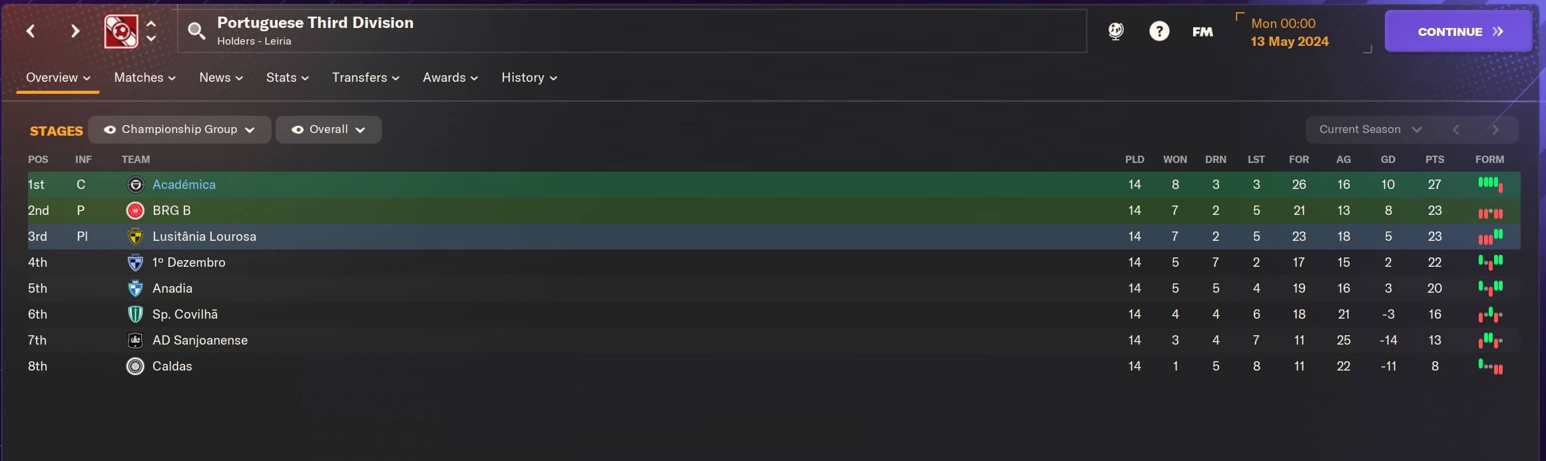This screenshot has width=1546, height=461.
Task: Sort the table by PTS column
Action: 1434,160
